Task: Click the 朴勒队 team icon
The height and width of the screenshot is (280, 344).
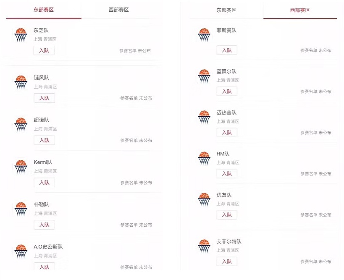Action: tap(21, 209)
